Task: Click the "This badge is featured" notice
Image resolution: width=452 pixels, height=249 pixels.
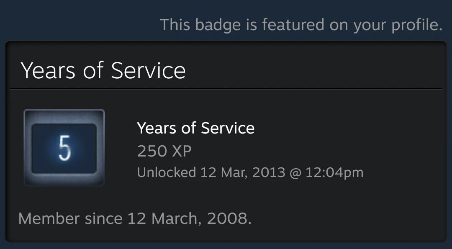Action: pyautogui.click(x=301, y=25)
